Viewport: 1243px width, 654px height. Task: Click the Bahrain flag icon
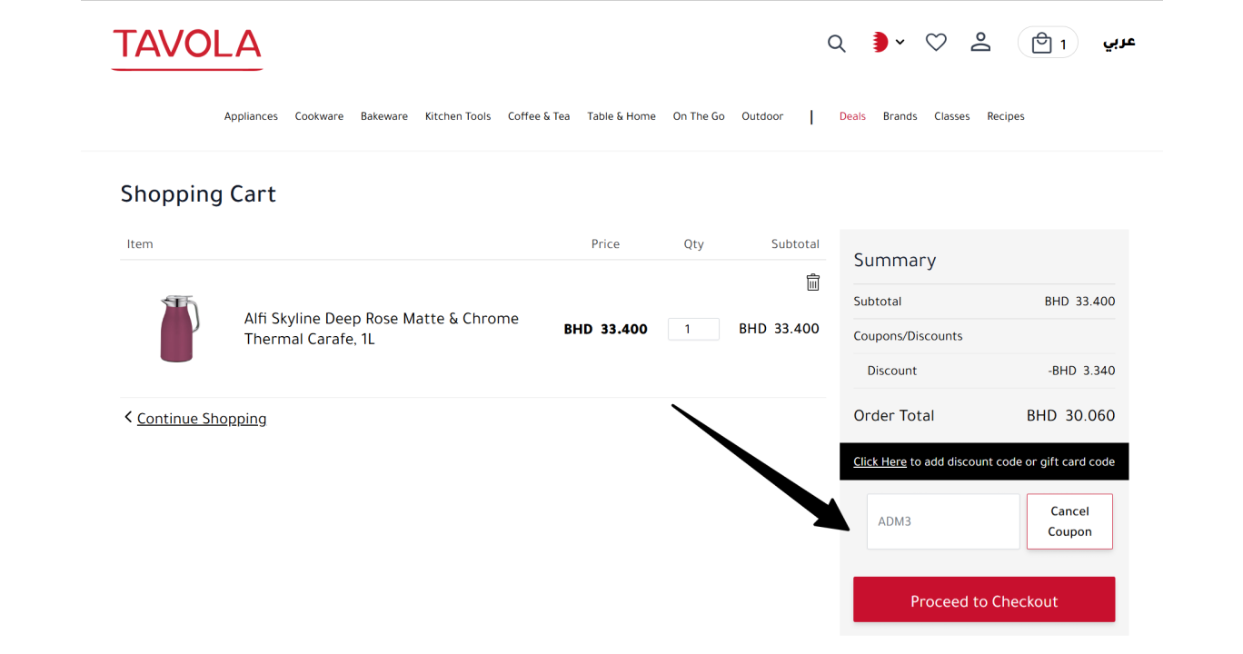[880, 42]
